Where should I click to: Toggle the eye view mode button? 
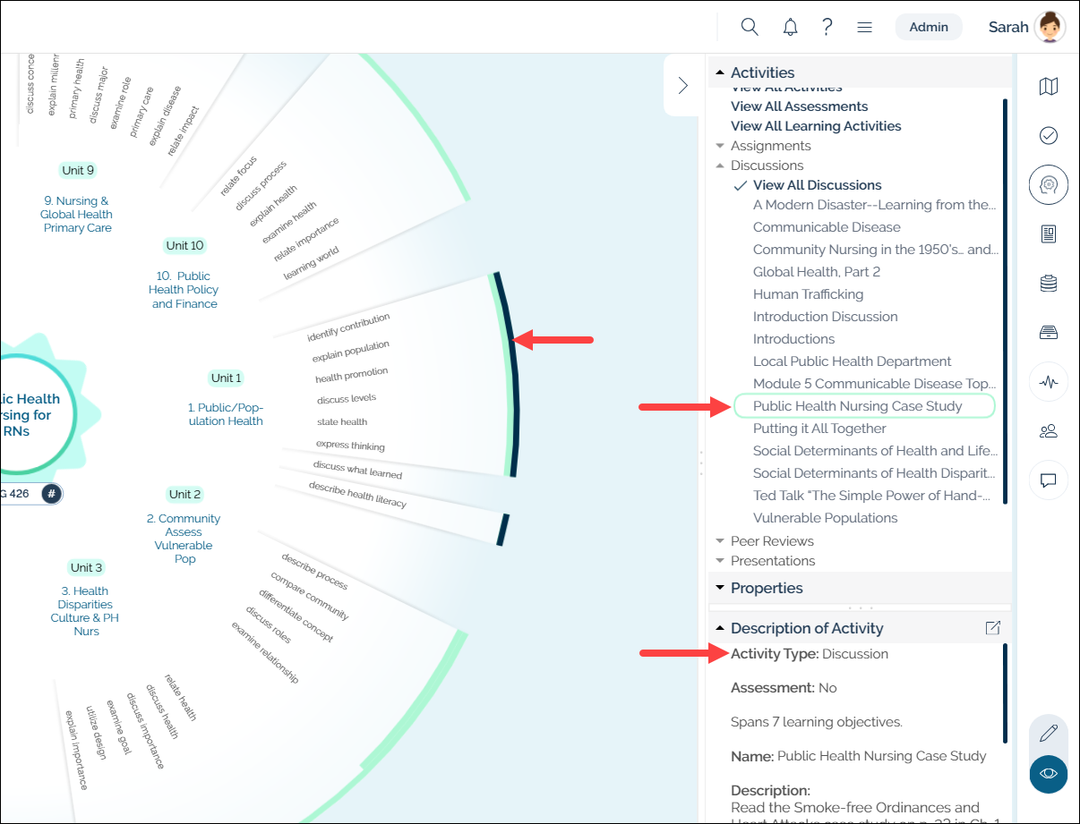point(1049,774)
